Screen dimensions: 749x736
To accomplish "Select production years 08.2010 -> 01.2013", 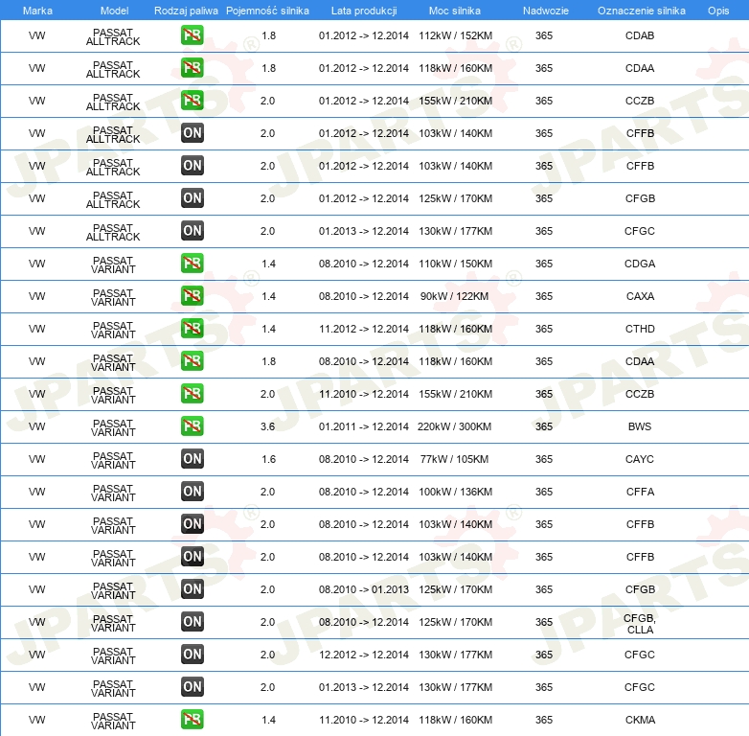I will (x=364, y=589).
